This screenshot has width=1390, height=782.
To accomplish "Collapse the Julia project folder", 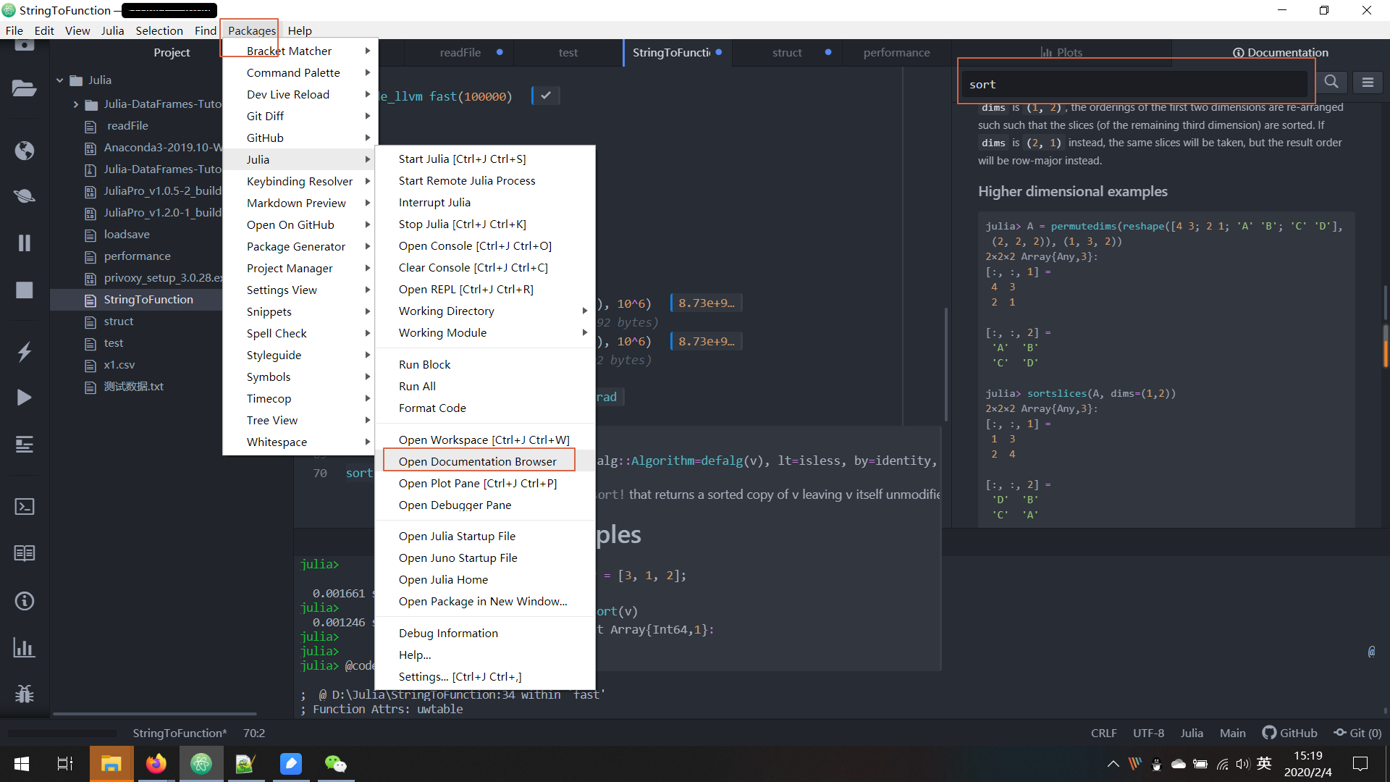I will point(60,80).
